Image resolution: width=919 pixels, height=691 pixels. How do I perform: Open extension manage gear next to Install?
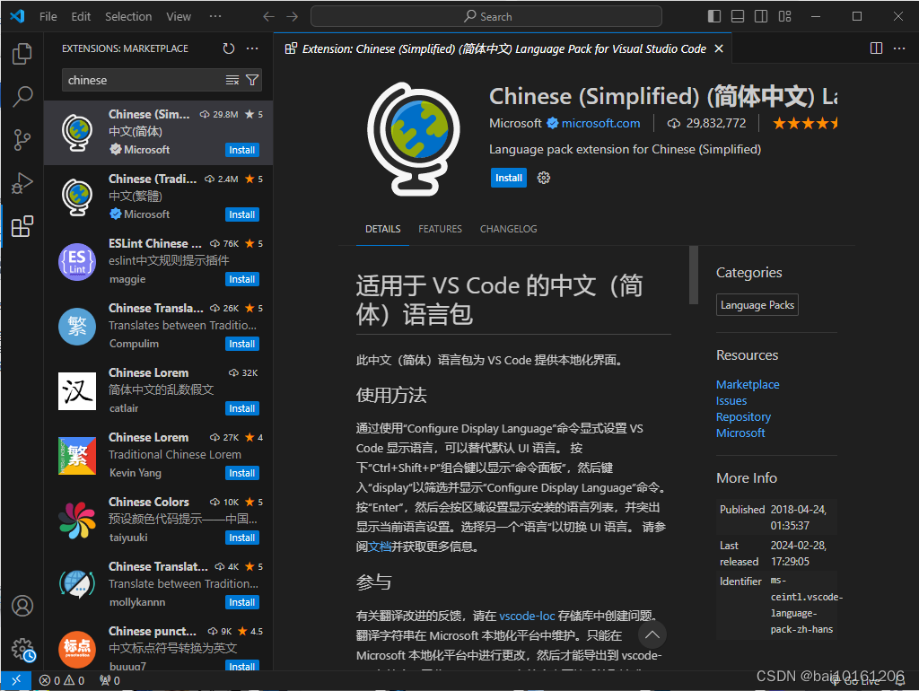click(544, 178)
